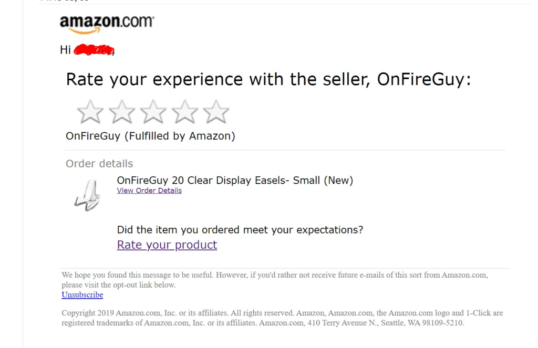
Task: Give five stars to the seller
Action: [216, 111]
